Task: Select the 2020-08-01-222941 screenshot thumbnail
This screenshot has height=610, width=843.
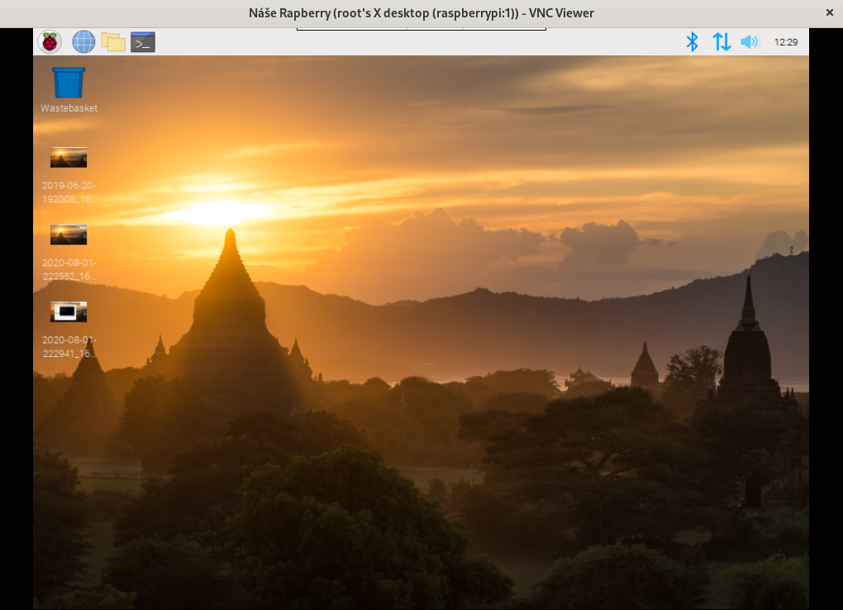Action: coord(69,312)
